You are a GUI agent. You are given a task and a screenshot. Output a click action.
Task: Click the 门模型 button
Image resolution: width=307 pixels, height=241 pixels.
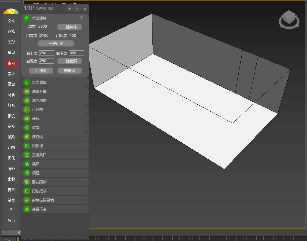[41, 71]
